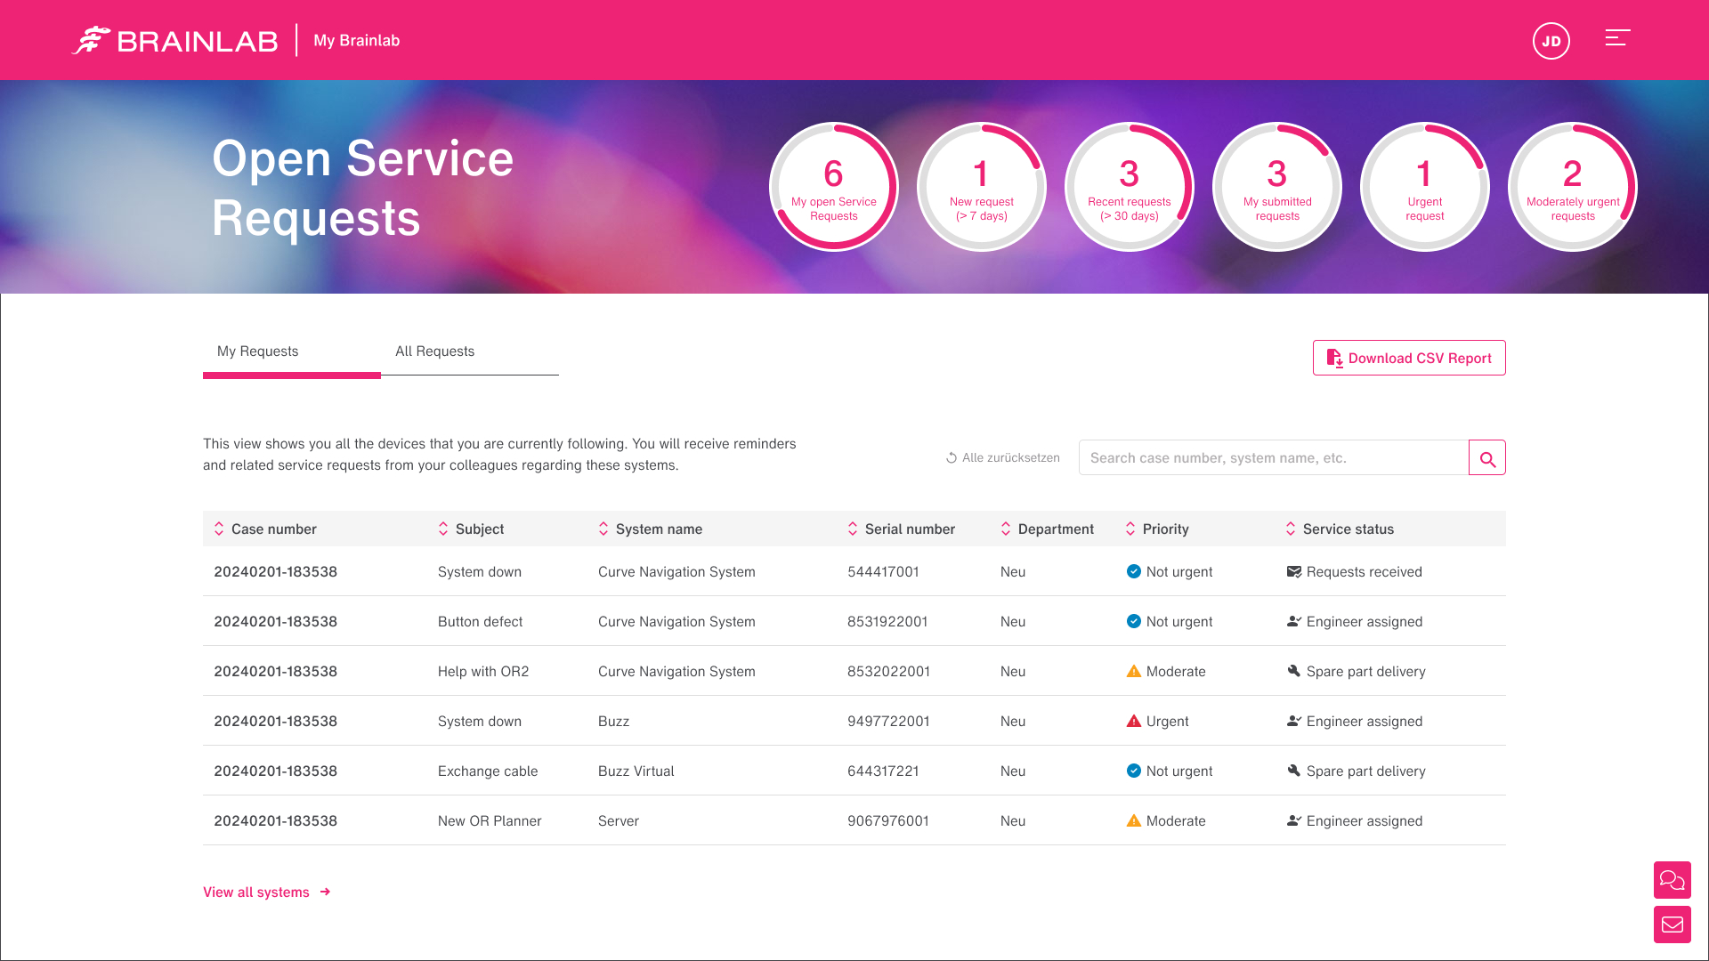
Task: Click the Urgent red warning icon for Buzz
Action: click(x=1134, y=721)
